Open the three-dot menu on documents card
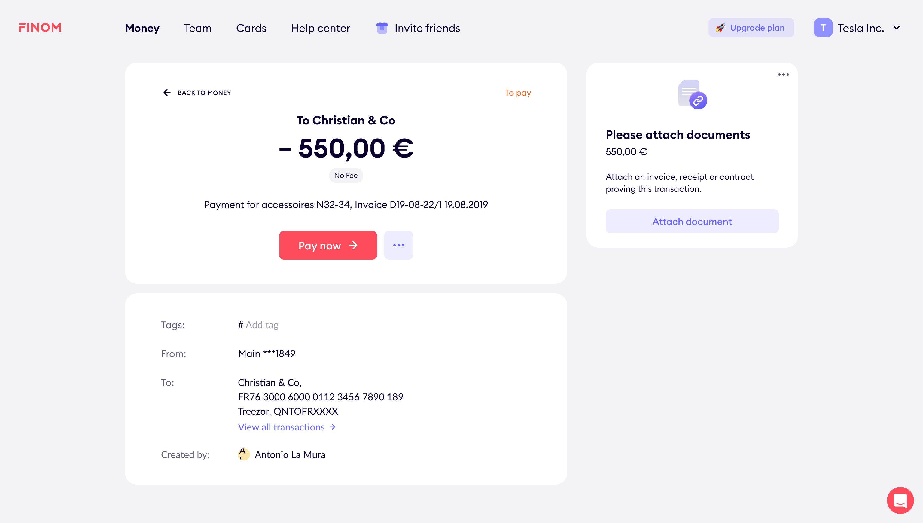Screen dimensions: 923x523 (x=783, y=75)
